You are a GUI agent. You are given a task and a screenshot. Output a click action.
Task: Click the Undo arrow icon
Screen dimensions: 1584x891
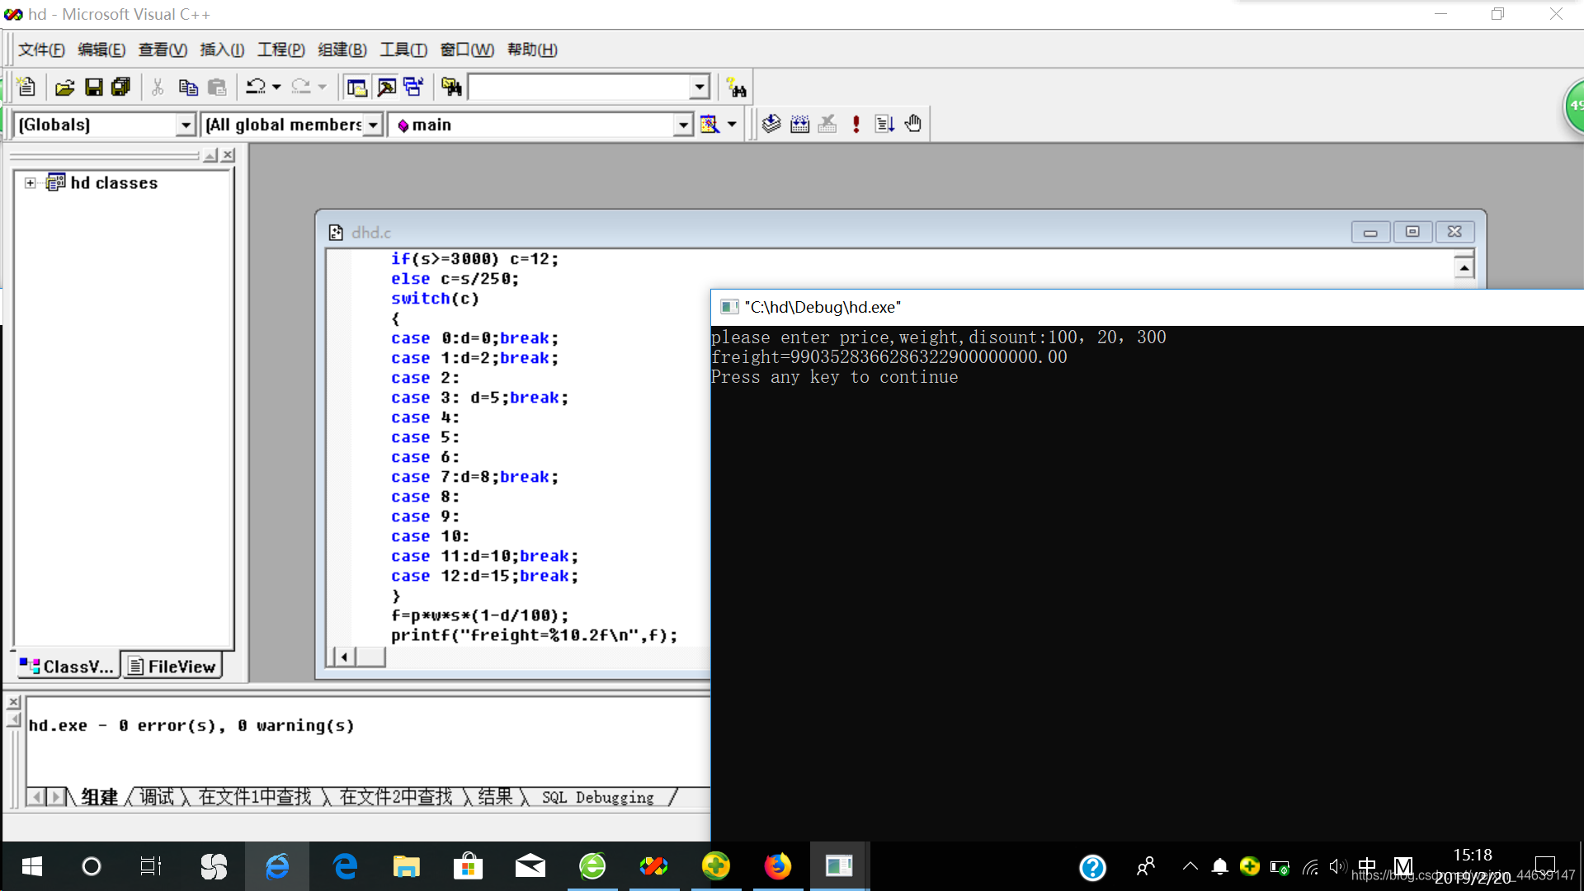(x=256, y=87)
